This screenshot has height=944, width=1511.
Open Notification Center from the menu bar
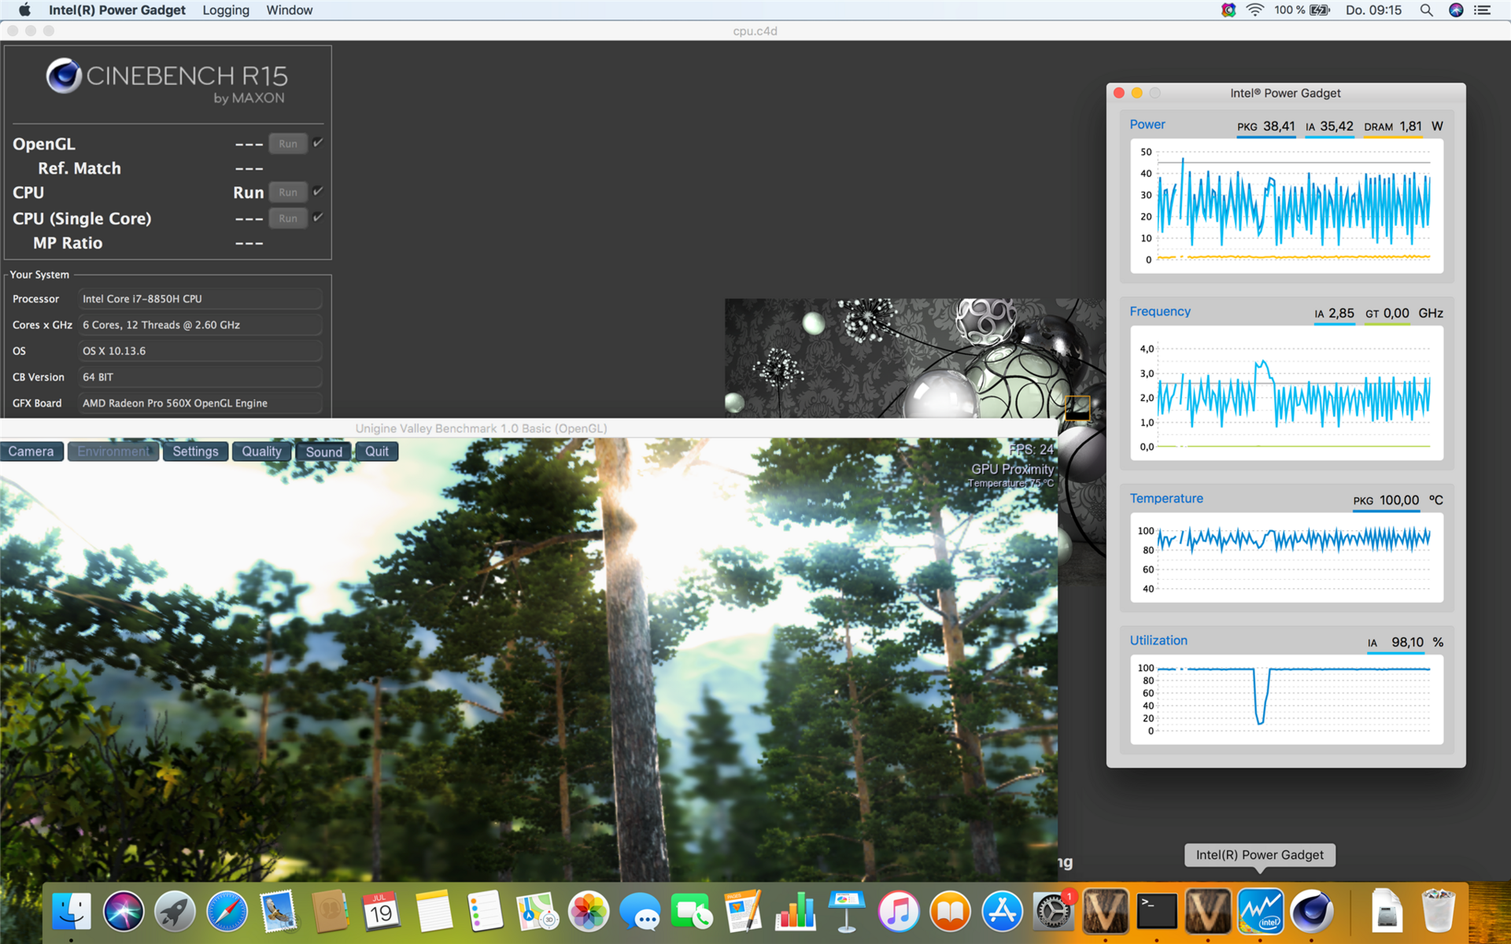click(1483, 10)
